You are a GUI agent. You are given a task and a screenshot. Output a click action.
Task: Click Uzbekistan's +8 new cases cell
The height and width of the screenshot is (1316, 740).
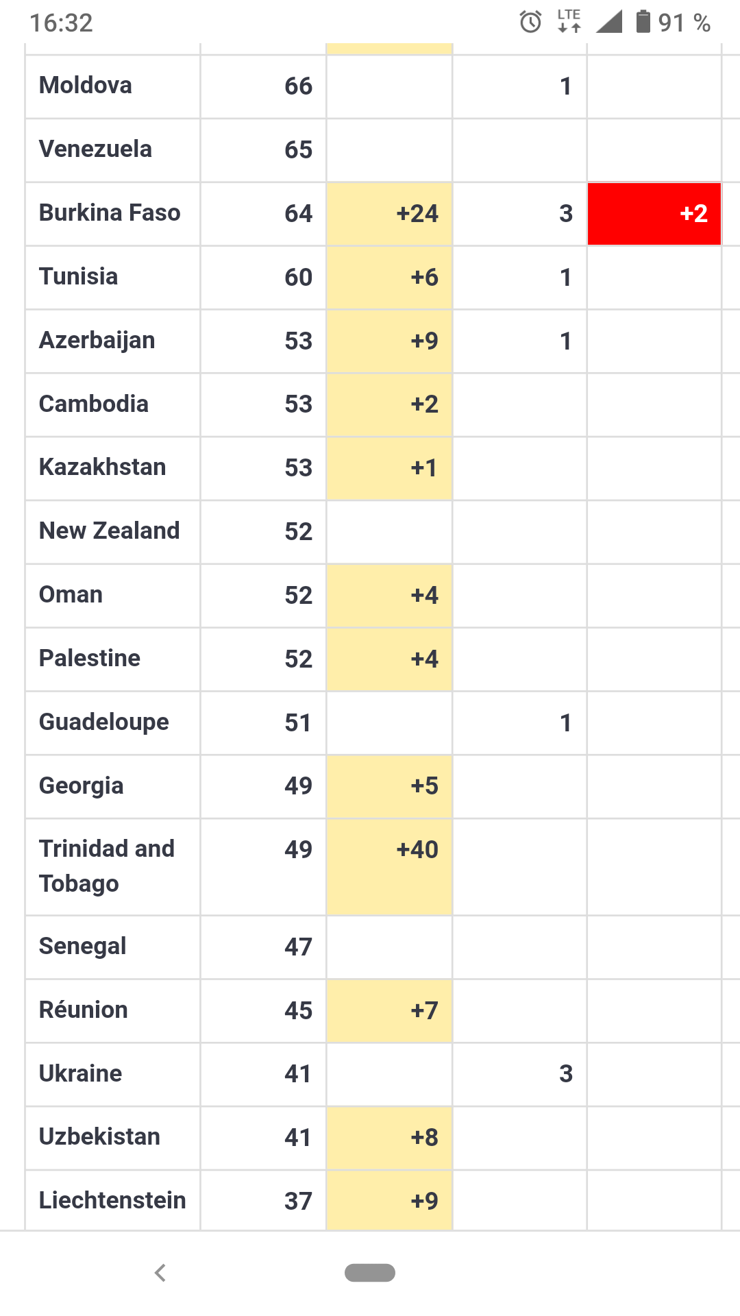pyautogui.click(x=389, y=1138)
